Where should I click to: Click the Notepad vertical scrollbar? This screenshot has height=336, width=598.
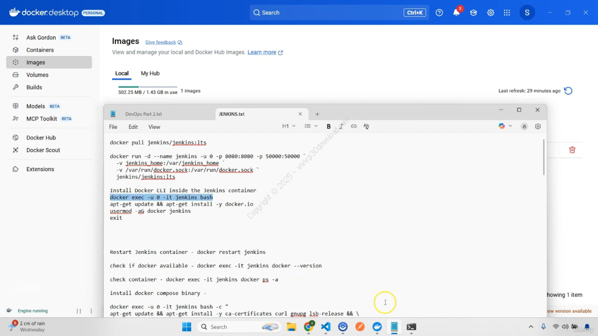[544, 158]
